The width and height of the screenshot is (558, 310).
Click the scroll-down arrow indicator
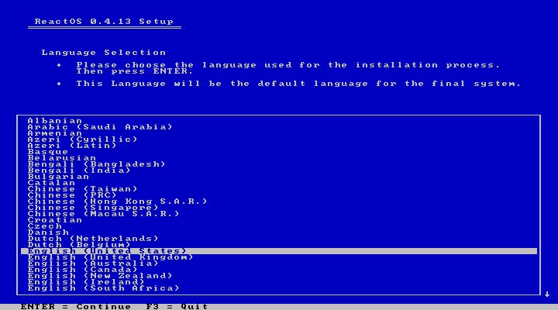(x=547, y=294)
